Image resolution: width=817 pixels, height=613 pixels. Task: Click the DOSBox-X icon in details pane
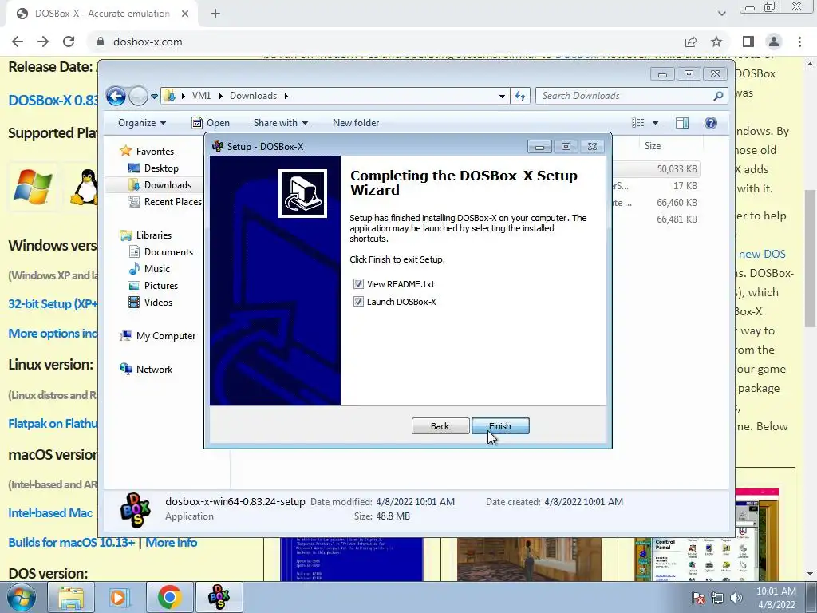pyautogui.click(x=135, y=510)
